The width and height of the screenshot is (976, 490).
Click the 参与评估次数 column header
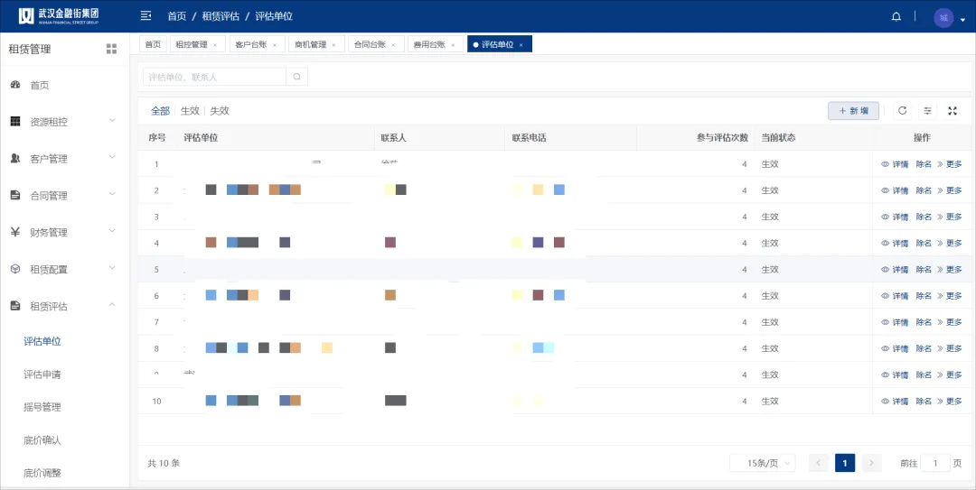722,138
